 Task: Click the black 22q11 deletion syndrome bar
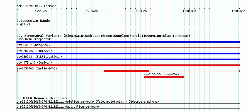click(128, 104)
